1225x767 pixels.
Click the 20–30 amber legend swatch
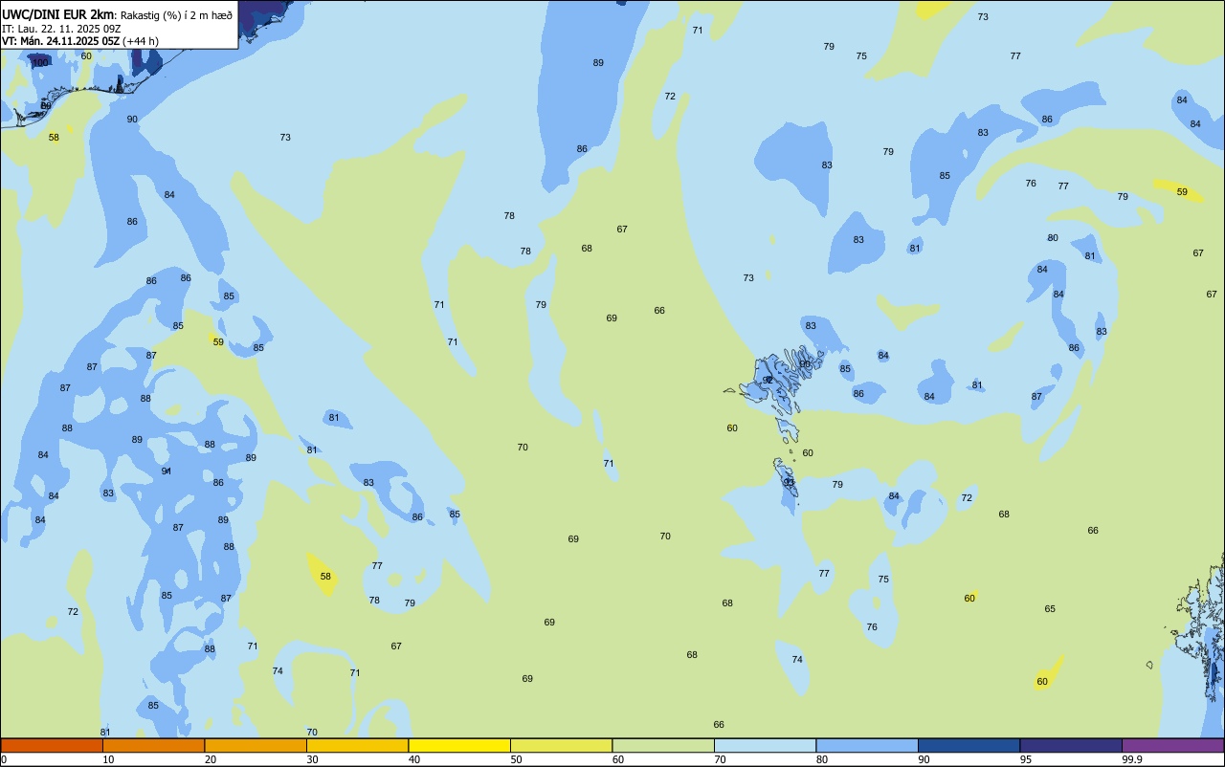(256, 745)
